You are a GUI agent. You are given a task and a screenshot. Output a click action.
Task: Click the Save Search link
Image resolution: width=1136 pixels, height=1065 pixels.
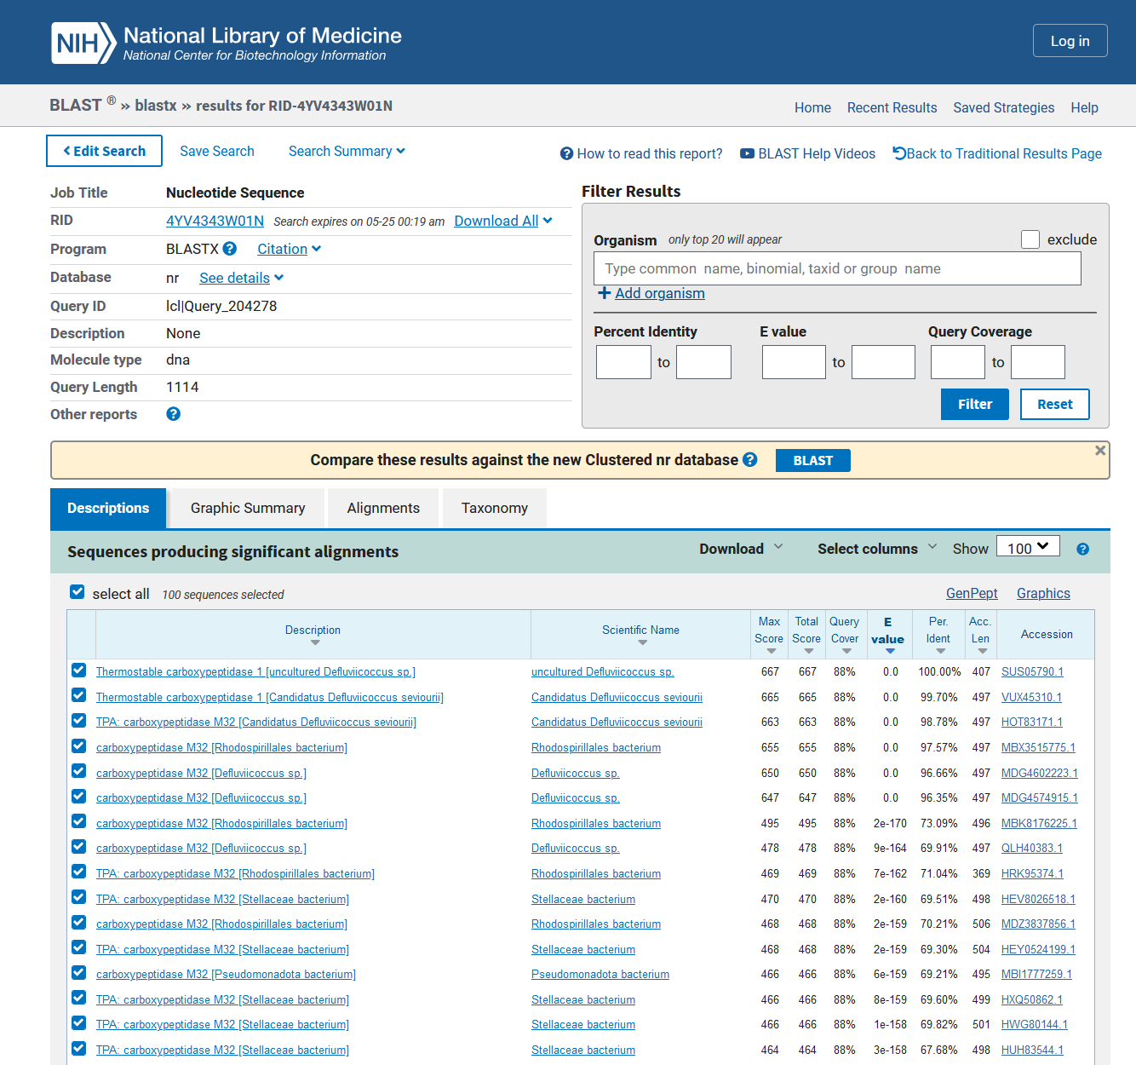click(217, 151)
